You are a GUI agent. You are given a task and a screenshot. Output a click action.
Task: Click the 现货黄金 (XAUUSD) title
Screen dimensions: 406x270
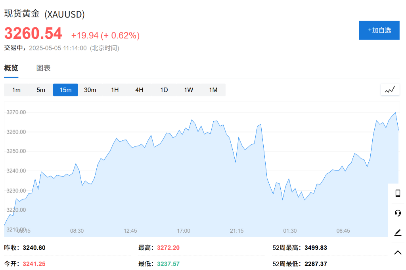pos(44,14)
